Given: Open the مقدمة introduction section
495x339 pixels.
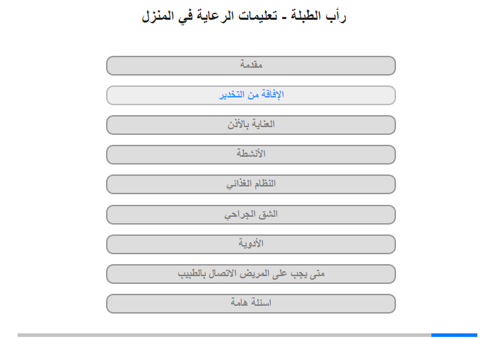Looking at the screenshot, I should pos(251,66).
